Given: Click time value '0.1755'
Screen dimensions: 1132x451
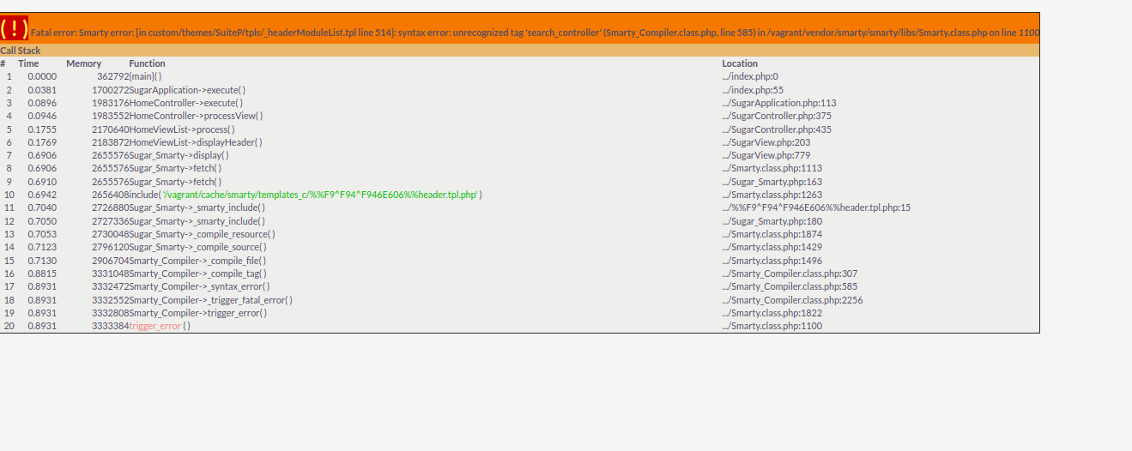Looking at the screenshot, I should pos(42,129).
